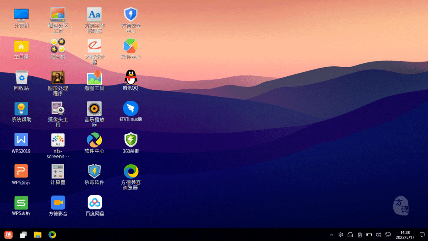Open 方德安全中心 shield icon
Screen dimensions: 428x241
click(131, 15)
